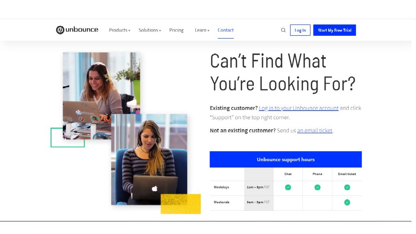Click the Unbounce logo in header

coord(77,30)
